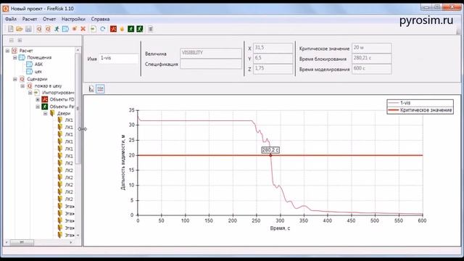The image size is (464, 261).
Task: Open the Файл menu
Action: [x=11, y=19]
